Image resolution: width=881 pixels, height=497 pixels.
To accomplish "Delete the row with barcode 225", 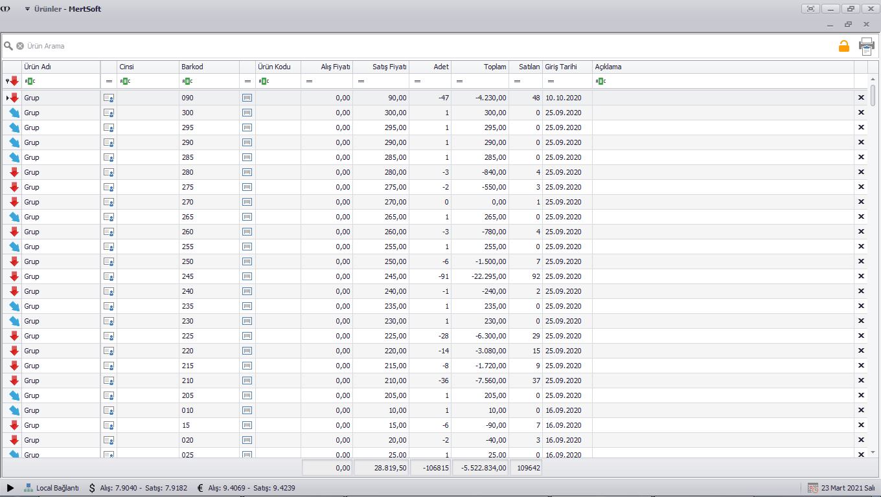I will tap(861, 336).
